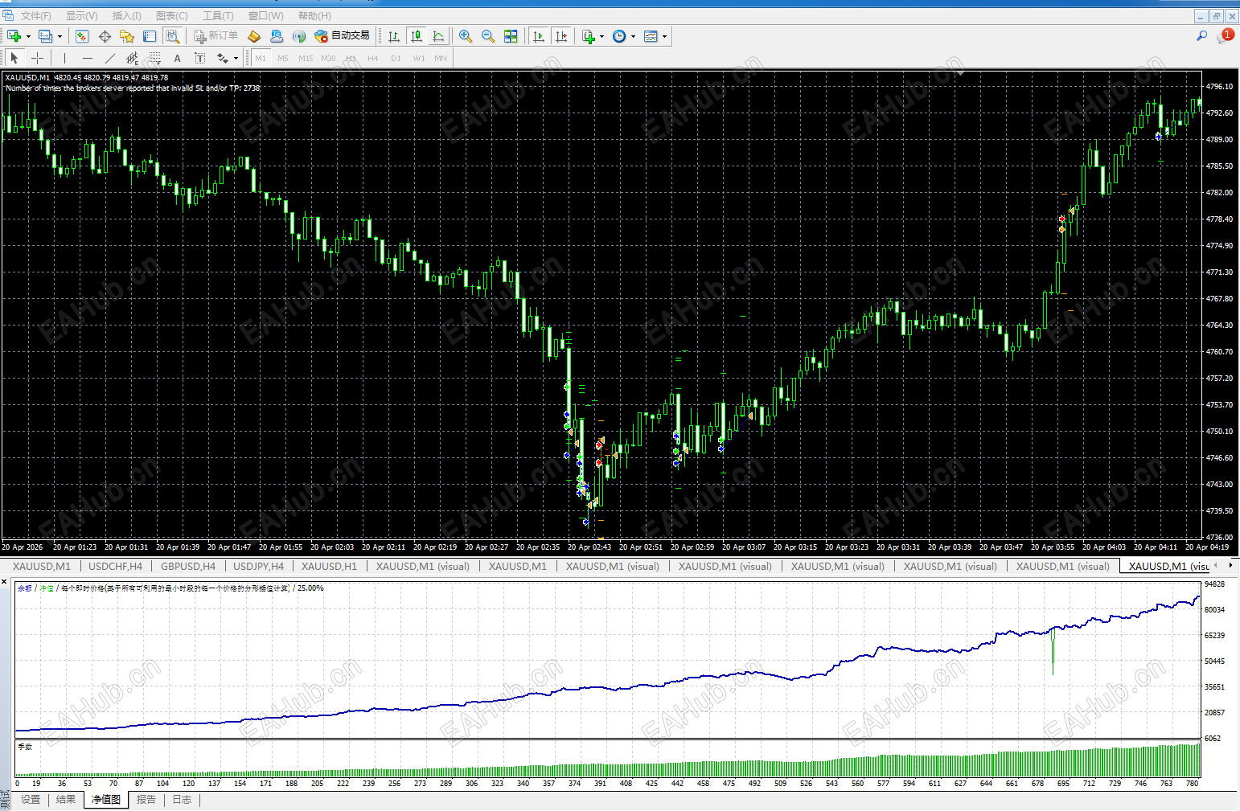Open the indicators list icon
1240x811 pixels.
[x=588, y=36]
